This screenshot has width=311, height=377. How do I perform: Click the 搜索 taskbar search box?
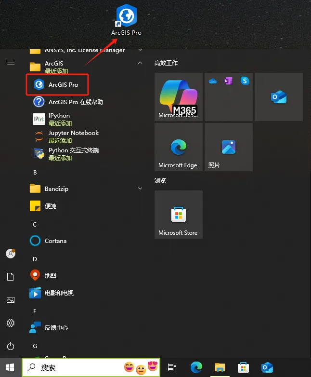click(91, 367)
